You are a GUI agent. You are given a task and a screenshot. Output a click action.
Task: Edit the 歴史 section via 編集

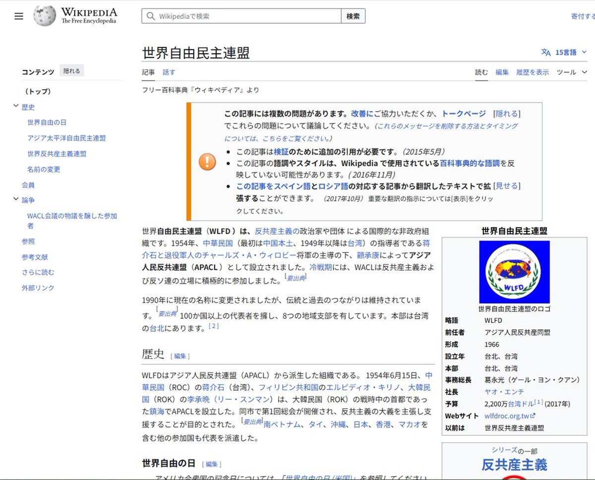point(180,356)
